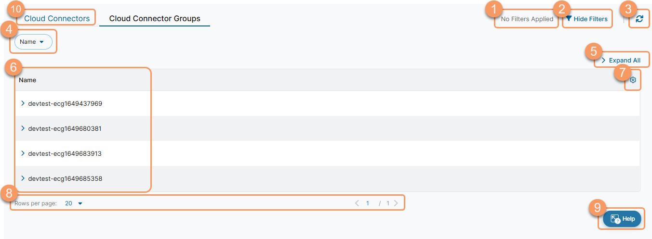652x239 pixels.
Task: Select the Cloud Connector Groups tab
Action: click(x=155, y=19)
